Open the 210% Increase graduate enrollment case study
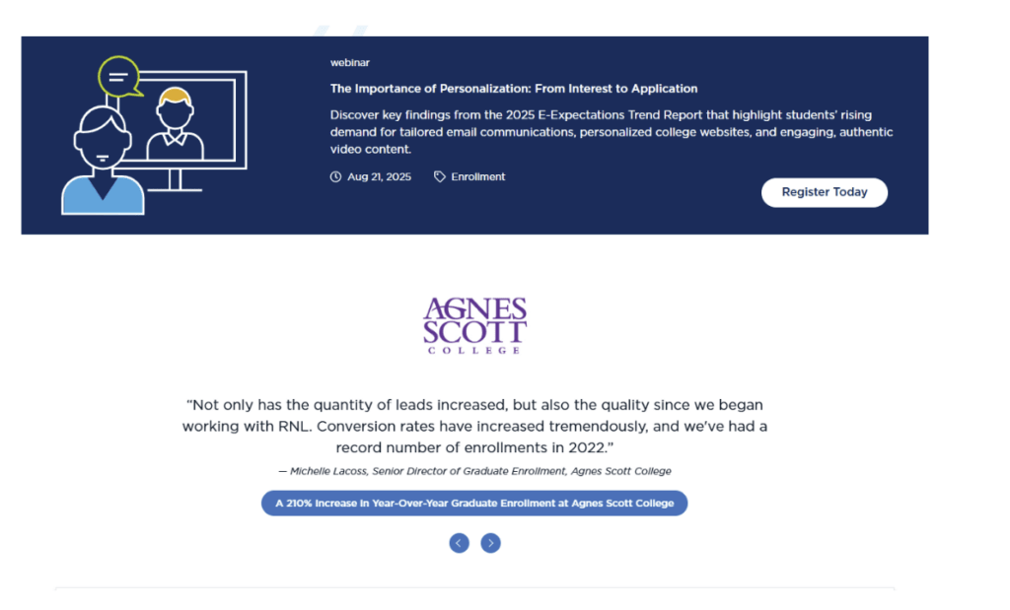The height and width of the screenshot is (610, 1010). (x=474, y=504)
